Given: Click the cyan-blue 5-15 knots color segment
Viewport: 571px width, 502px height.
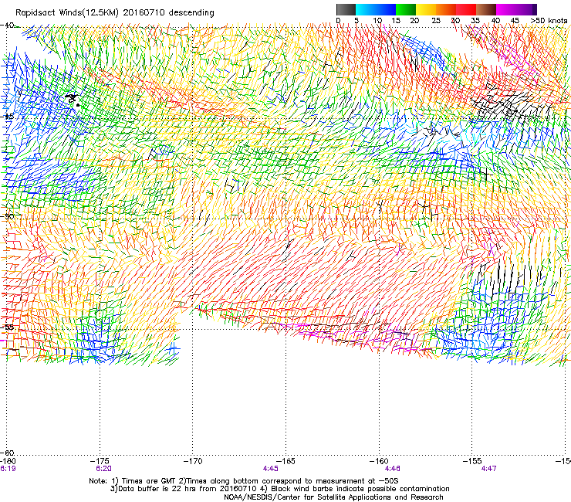Looking at the screenshot, I should (x=376, y=9).
